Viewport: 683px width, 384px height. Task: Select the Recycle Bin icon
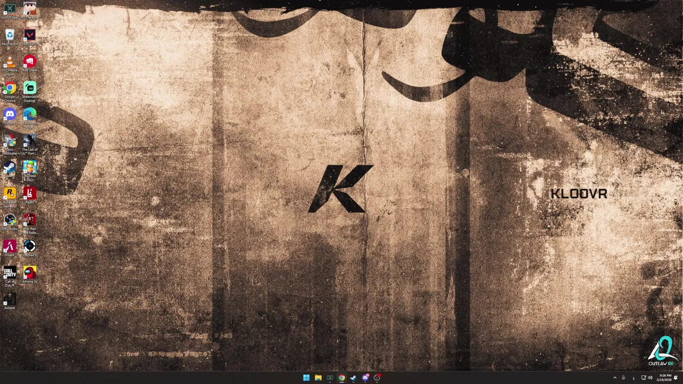(x=10, y=37)
